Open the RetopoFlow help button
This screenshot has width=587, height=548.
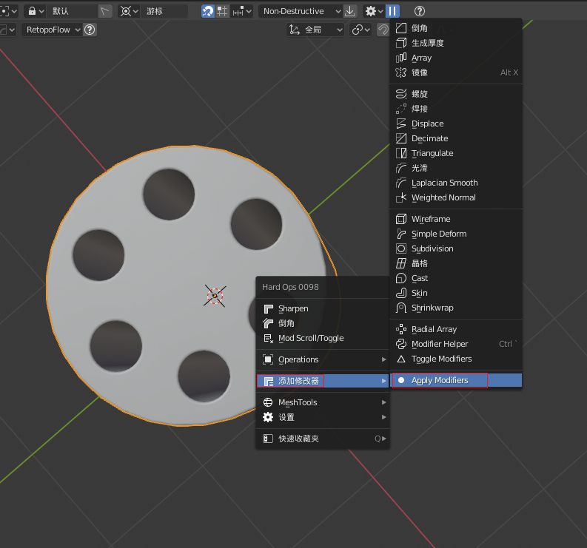(x=90, y=30)
